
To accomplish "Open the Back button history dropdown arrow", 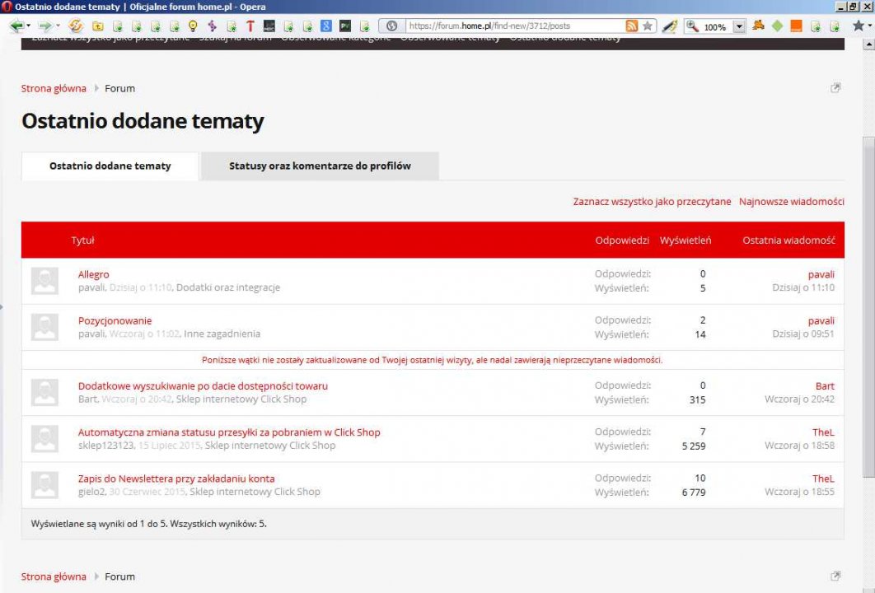I will tap(29, 26).
